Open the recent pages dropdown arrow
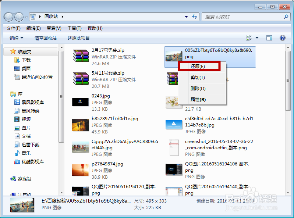This screenshot has width=294, height=218. tap(26, 17)
